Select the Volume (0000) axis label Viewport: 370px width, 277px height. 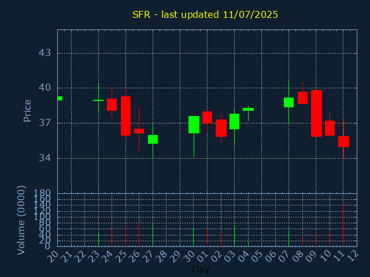click(x=21, y=220)
